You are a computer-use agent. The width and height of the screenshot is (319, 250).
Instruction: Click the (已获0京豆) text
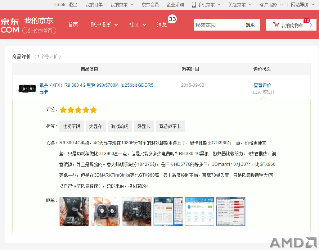point(262,92)
